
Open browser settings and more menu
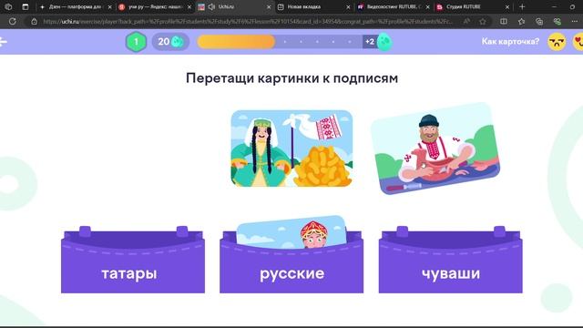pyautogui.click(x=575, y=22)
